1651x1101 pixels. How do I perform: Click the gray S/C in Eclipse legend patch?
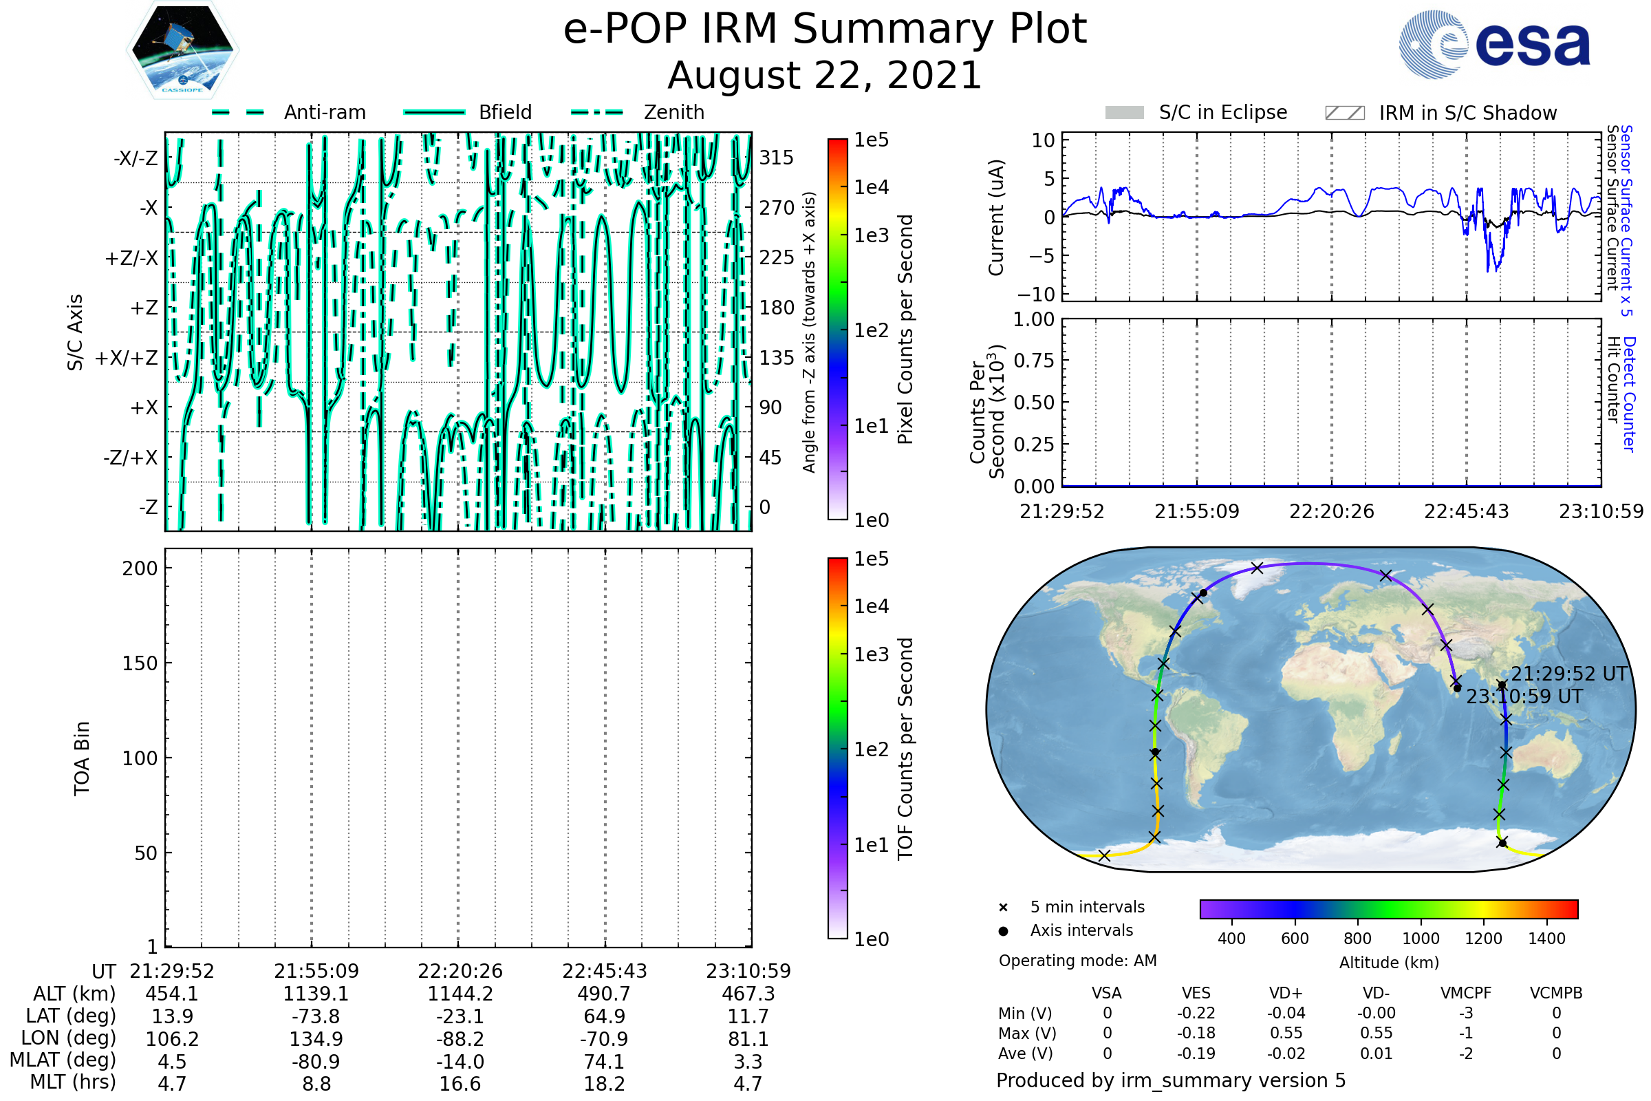(x=1124, y=113)
